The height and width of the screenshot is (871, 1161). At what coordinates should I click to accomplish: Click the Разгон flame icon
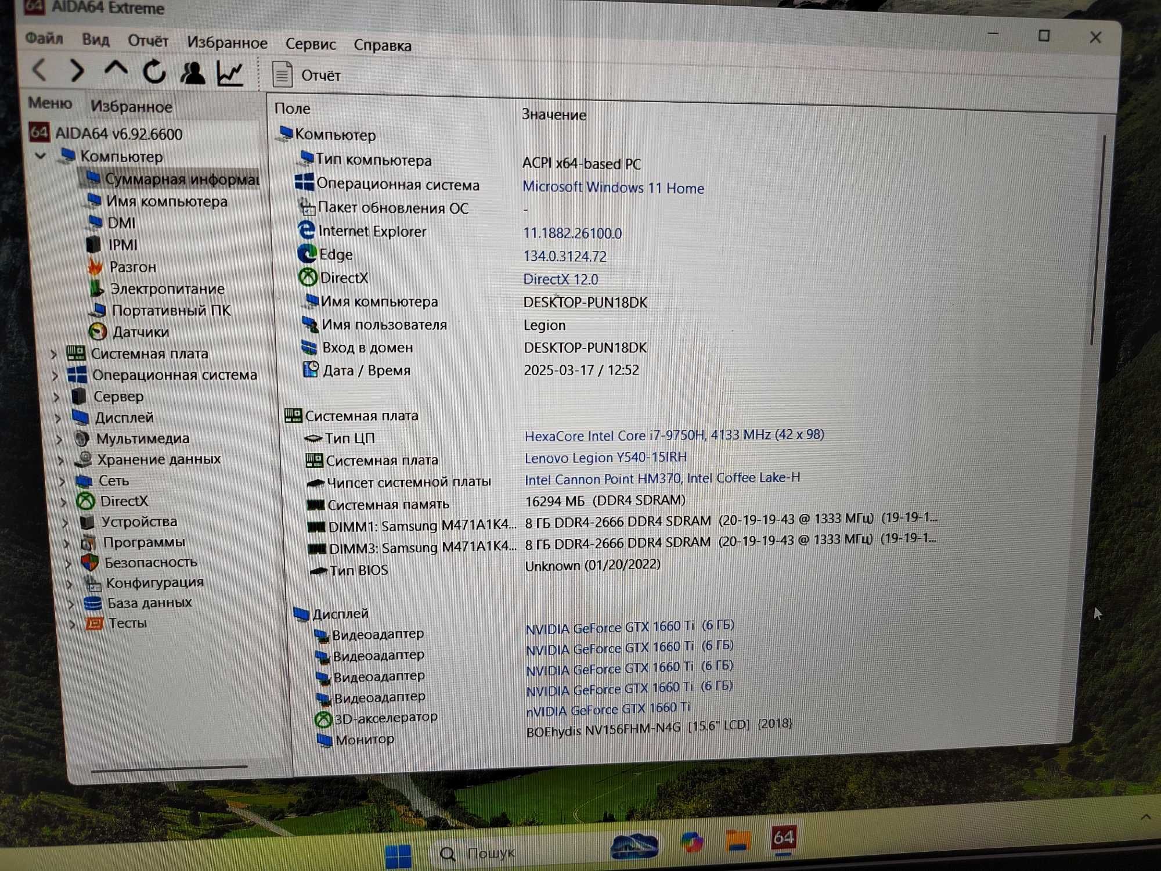click(95, 267)
